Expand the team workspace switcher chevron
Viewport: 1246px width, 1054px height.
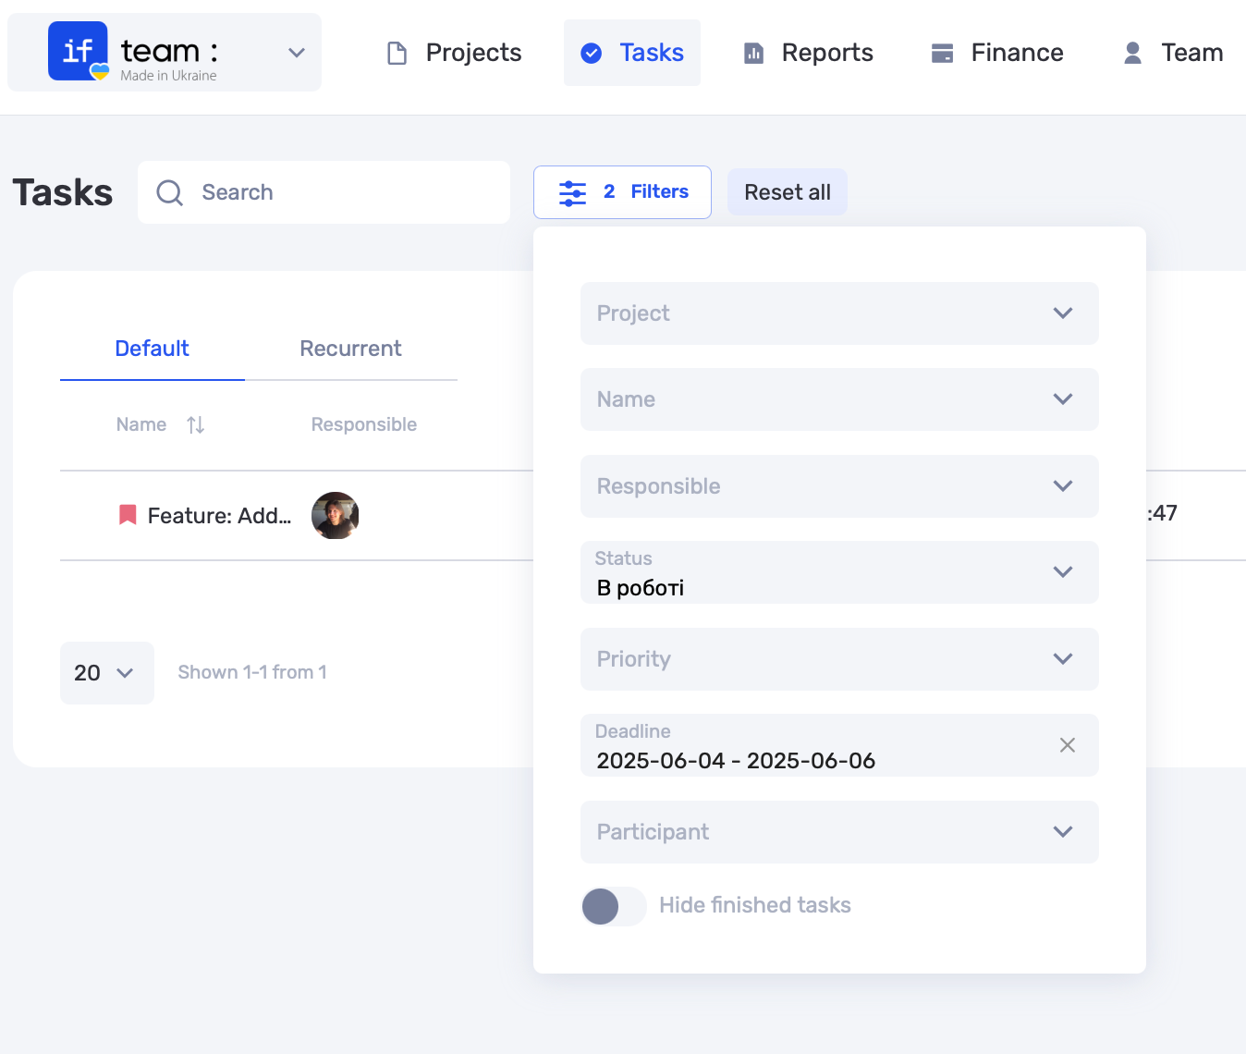(x=297, y=53)
